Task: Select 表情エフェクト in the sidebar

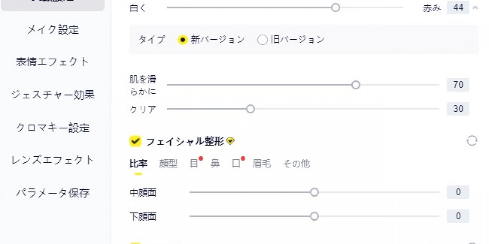Action: tap(51, 61)
